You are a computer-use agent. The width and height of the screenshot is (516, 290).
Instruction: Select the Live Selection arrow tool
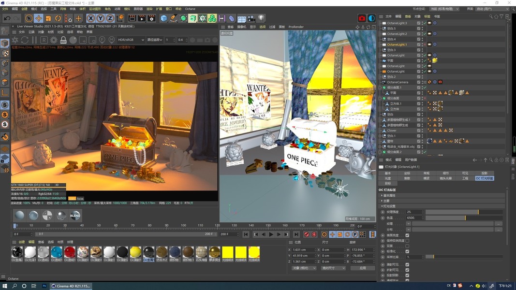[29, 18]
